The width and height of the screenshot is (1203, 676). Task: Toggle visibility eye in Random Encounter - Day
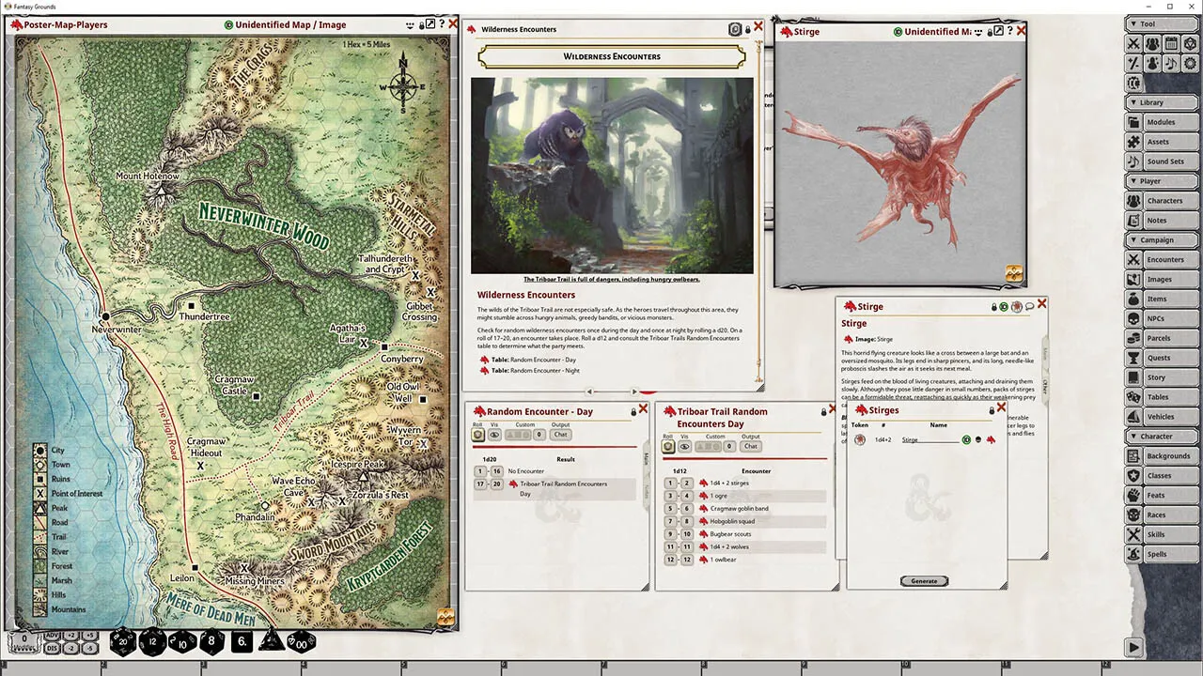[494, 435]
